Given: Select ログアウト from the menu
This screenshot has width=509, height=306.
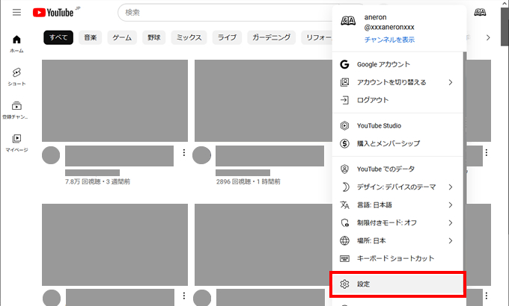Looking at the screenshot, I should point(398,100).
